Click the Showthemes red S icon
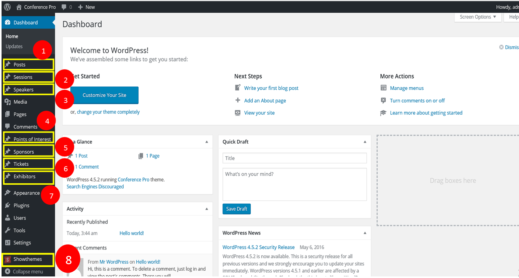Viewport: 519px width, 278px height. pos(8,259)
